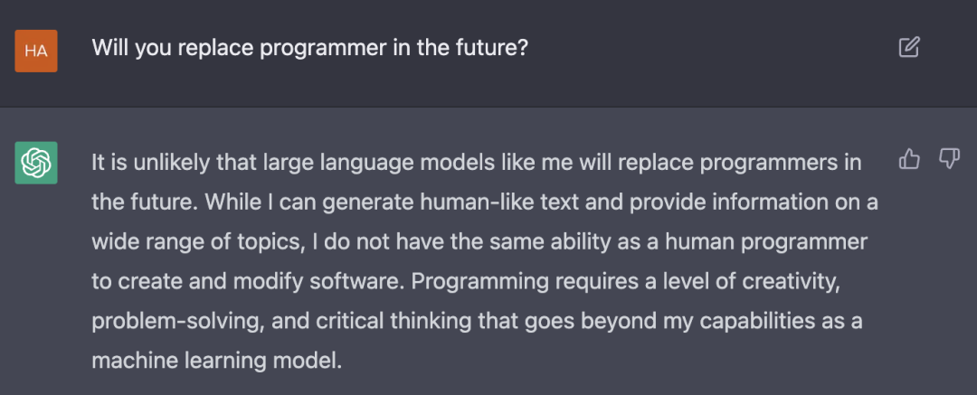Image resolution: width=977 pixels, height=395 pixels.
Task: Click the word 'Programming' in the response
Action: (x=479, y=282)
